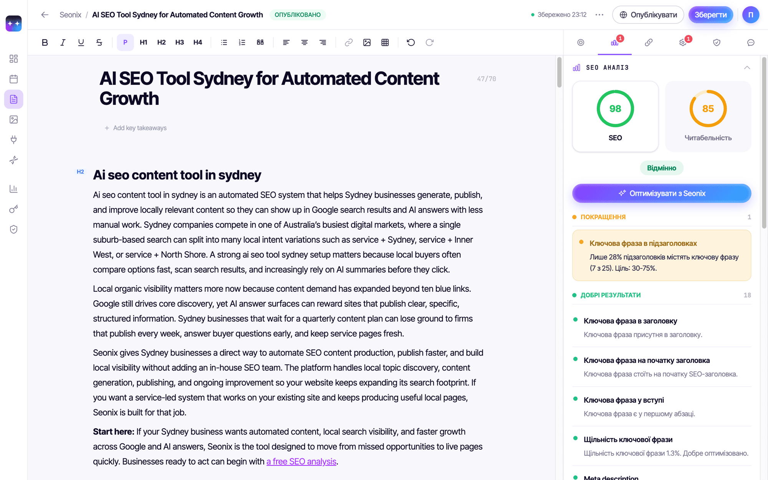Viewport: 768px width, 480px height.
Task: Switch to the shield panel tab
Action: tap(717, 42)
